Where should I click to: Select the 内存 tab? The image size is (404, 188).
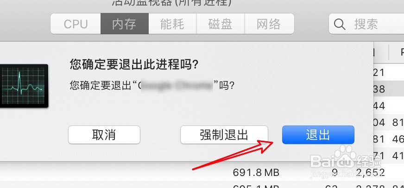125,24
